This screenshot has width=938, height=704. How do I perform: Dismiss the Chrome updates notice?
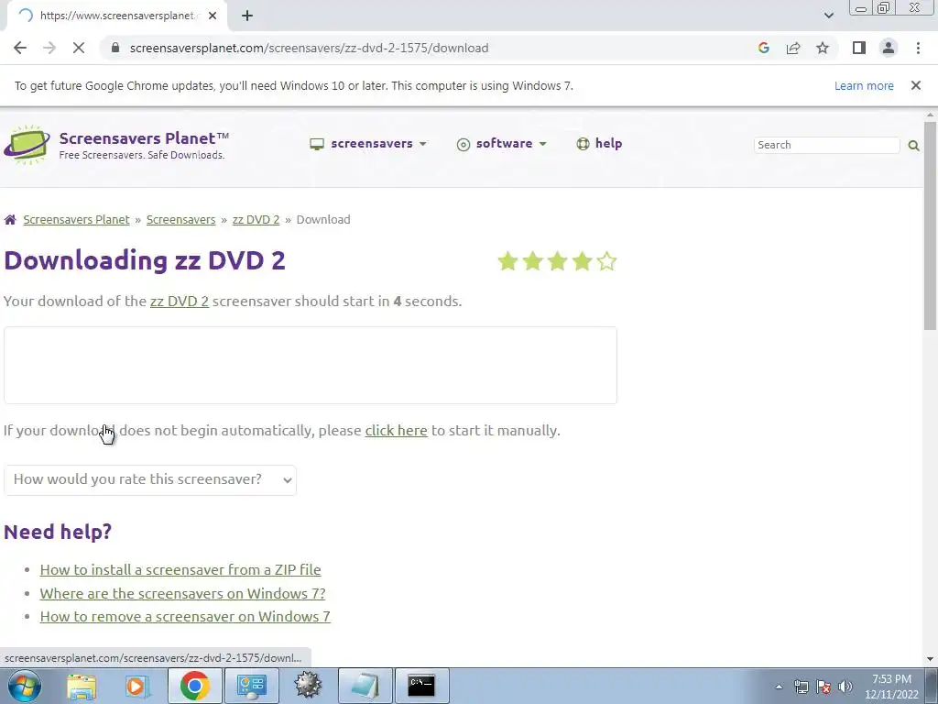[x=916, y=85]
